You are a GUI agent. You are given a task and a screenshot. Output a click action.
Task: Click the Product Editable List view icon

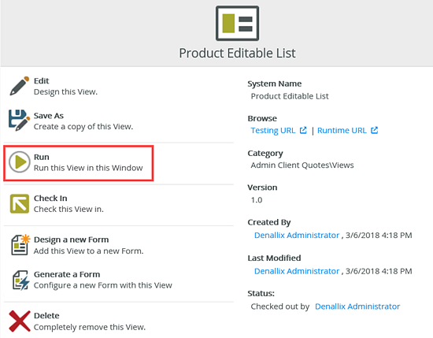coord(237,23)
